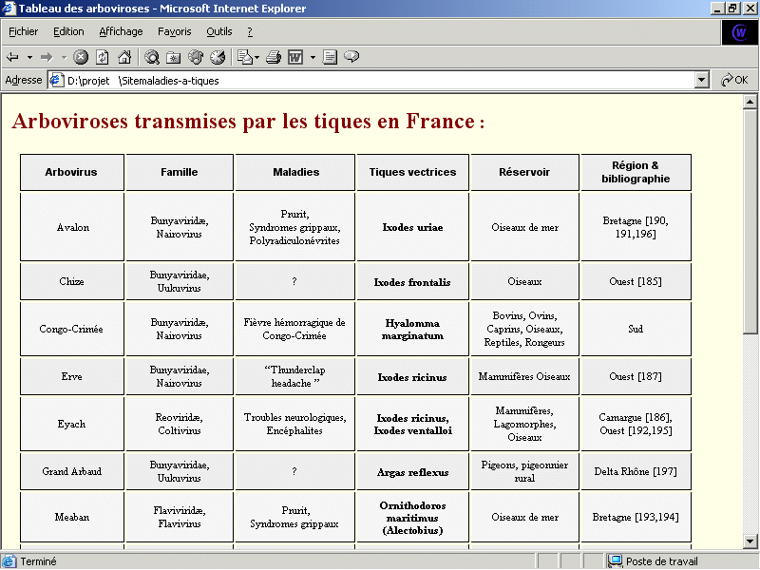Open the Edition menu
The height and width of the screenshot is (570, 760).
(68, 31)
